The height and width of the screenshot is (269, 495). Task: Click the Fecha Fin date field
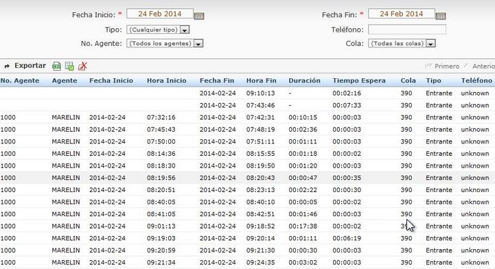point(401,14)
